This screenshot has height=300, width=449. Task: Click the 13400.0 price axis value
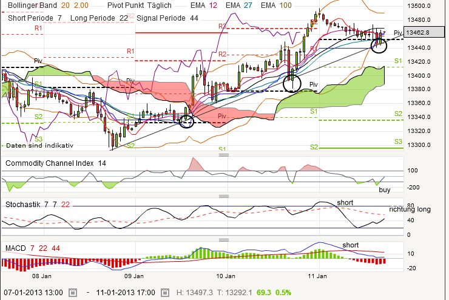419,76
